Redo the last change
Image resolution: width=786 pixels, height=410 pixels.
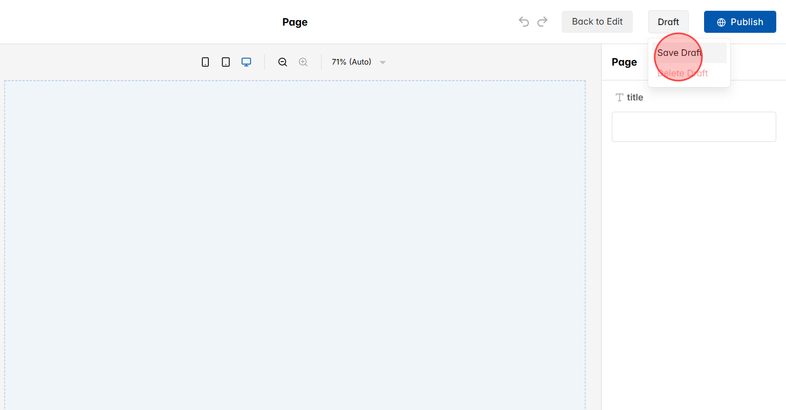pyautogui.click(x=542, y=22)
